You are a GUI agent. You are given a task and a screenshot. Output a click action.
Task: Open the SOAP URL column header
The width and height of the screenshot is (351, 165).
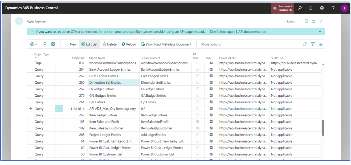(277, 58)
